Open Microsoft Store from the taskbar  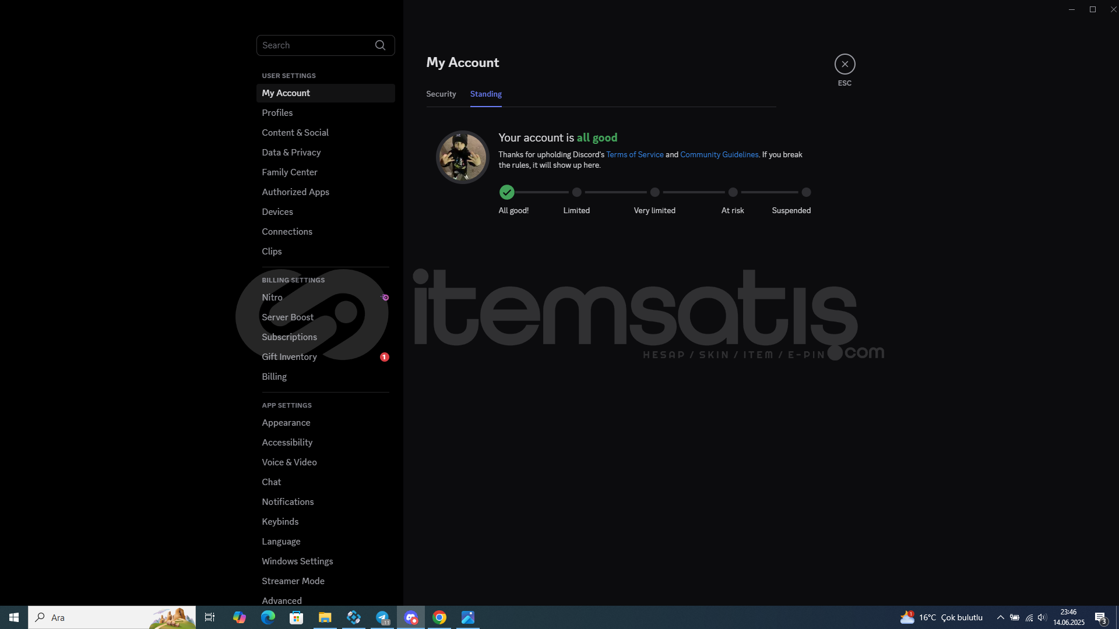coord(297,617)
